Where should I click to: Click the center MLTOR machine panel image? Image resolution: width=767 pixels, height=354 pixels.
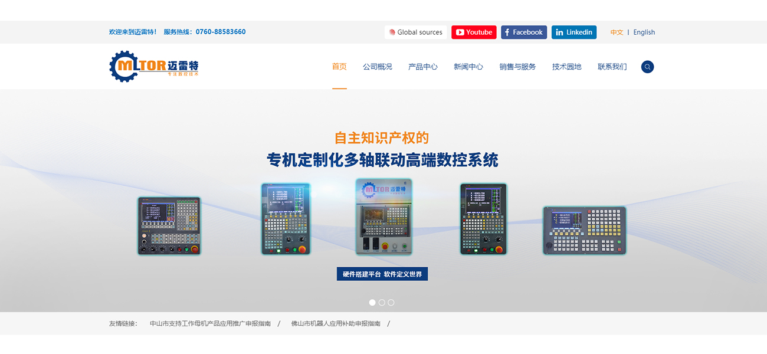[383, 217]
